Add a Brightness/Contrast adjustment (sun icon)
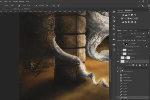This screenshot has height=100, width=150. pos(123,15)
